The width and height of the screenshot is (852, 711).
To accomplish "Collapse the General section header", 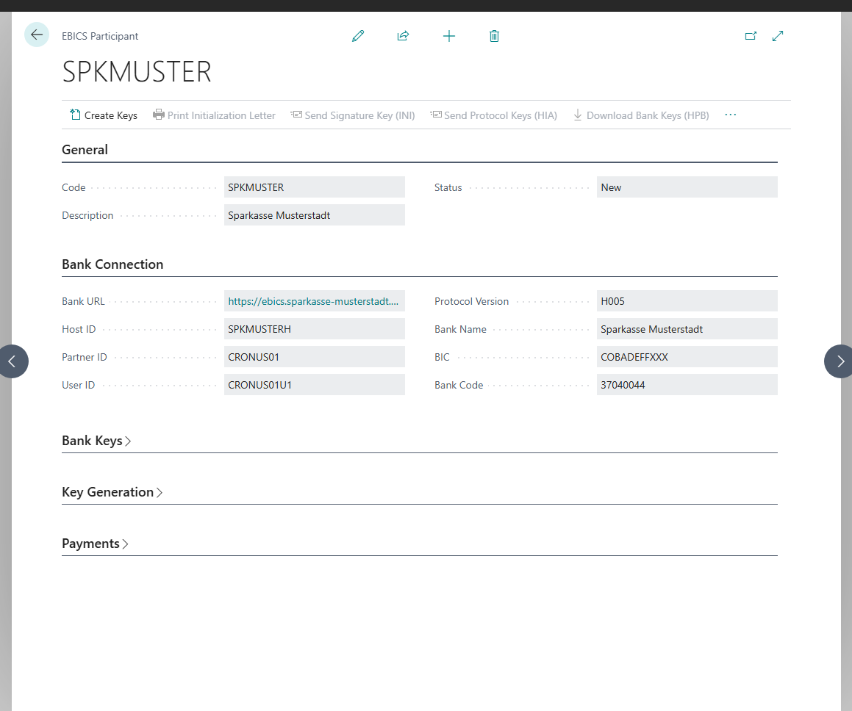I will click(85, 149).
